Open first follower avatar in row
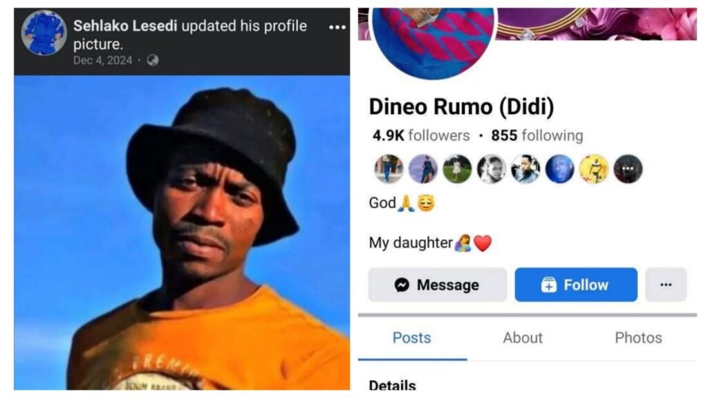This screenshot has width=708, height=398. tap(389, 169)
